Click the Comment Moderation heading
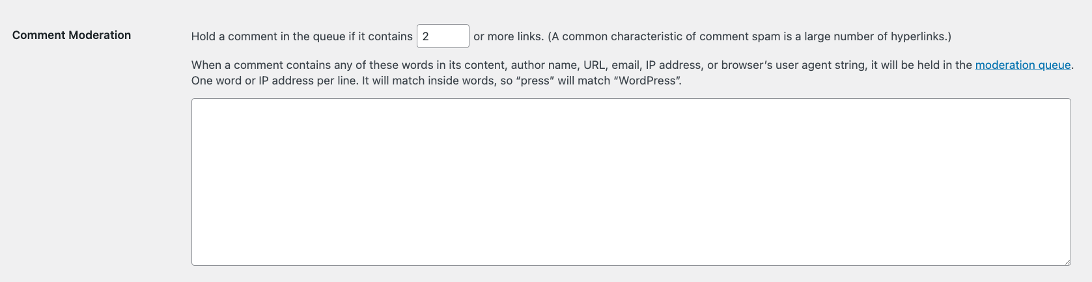Viewport: 1092px width, 282px height. [72, 35]
